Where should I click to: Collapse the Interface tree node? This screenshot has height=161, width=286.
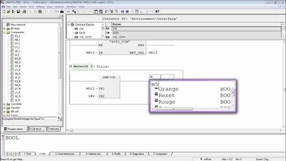tap(68, 25)
